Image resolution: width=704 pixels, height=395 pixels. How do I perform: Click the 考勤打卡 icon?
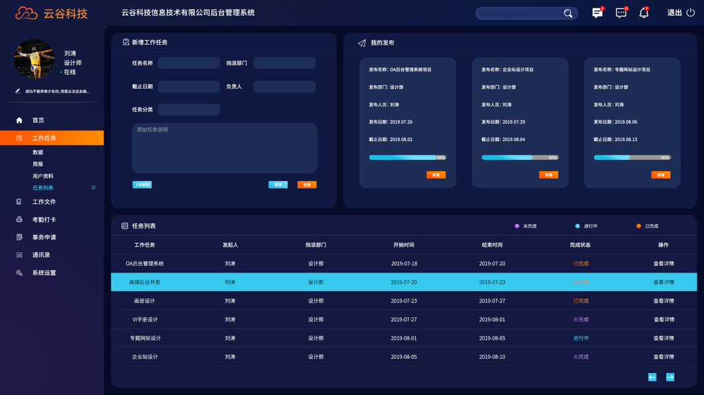pyautogui.click(x=19, y=219)
